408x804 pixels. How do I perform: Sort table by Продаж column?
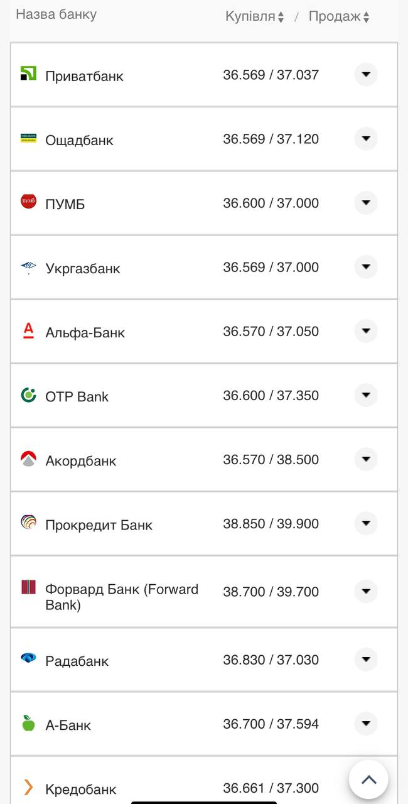coord(339,17)
